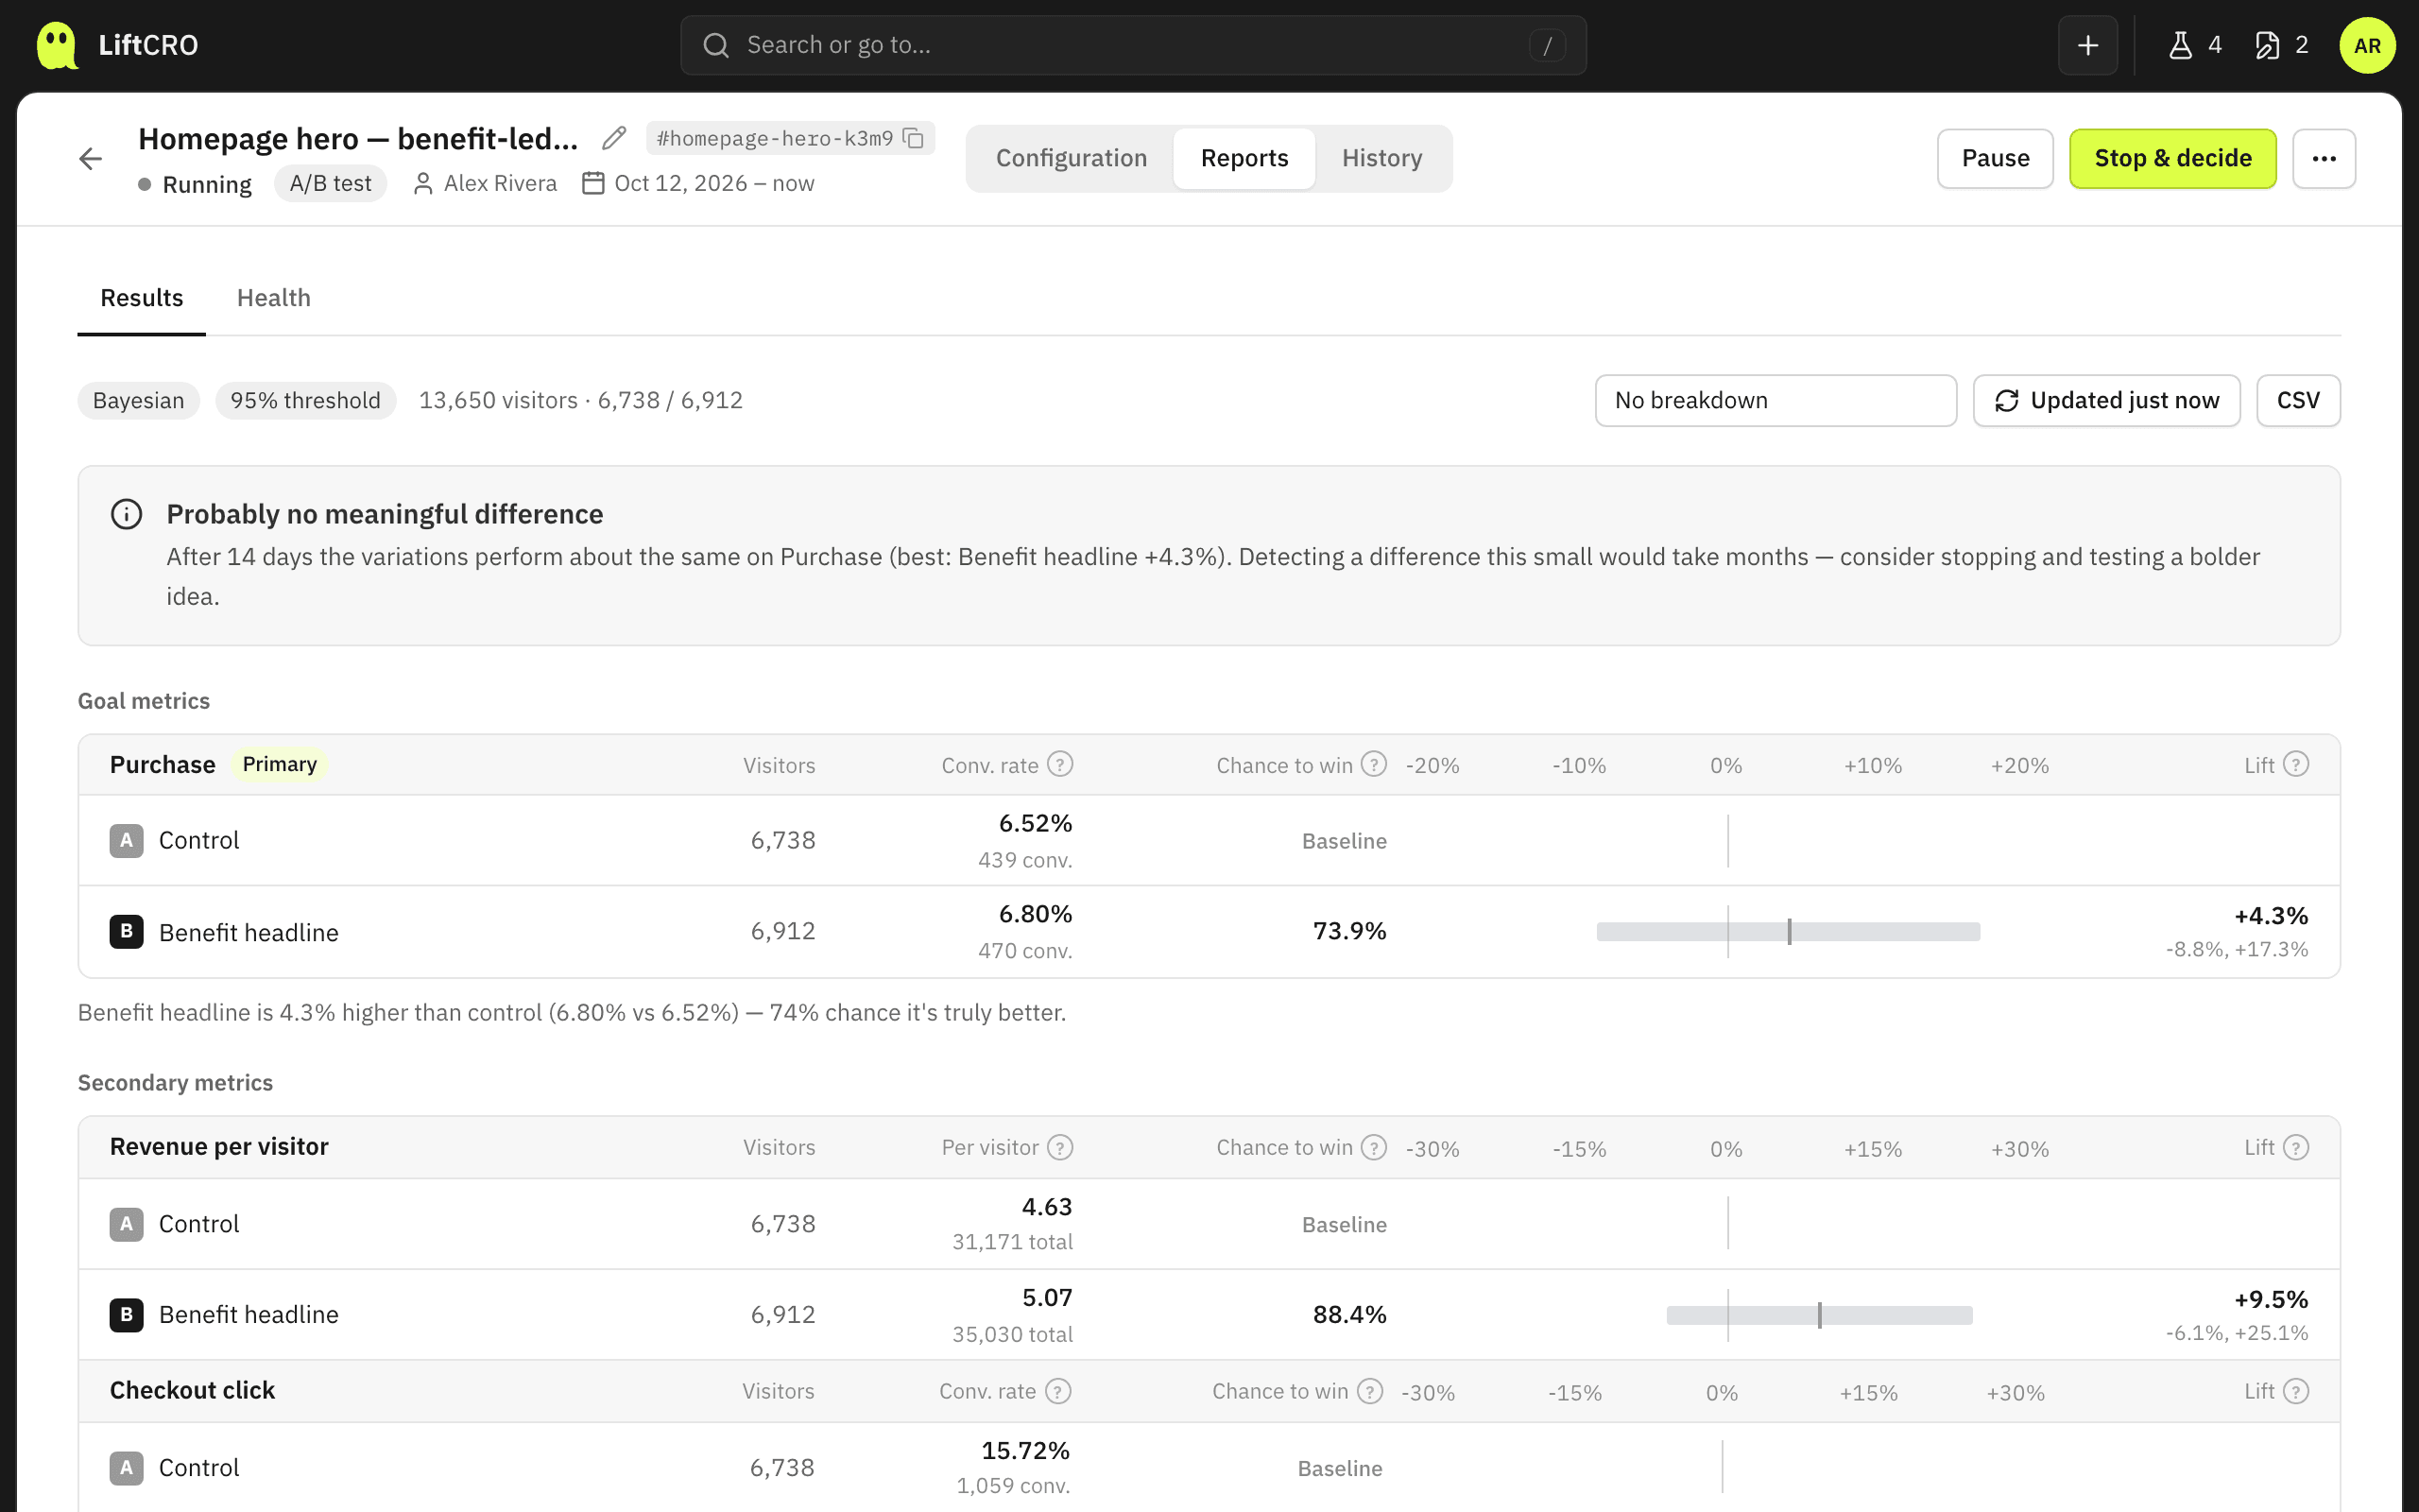This screenshot has height=1512, width=2419.
Task: Click the Revenue per visitor lift interval bar
Action: (x=1819, y=1315)
